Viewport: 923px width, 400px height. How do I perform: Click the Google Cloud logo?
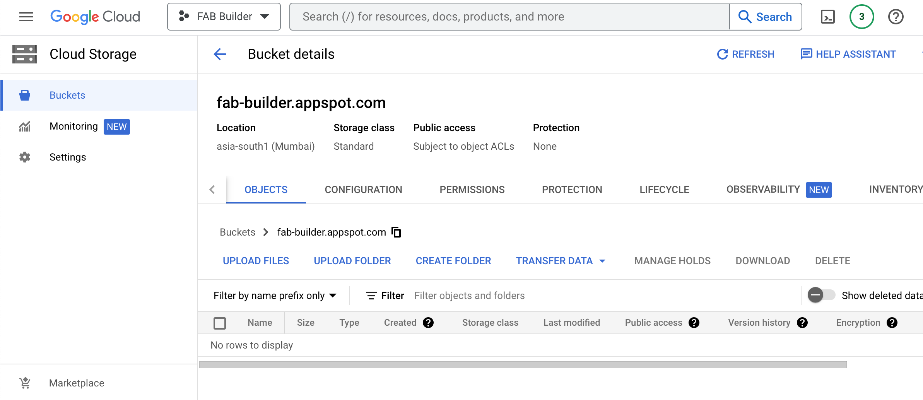point(95,17)
